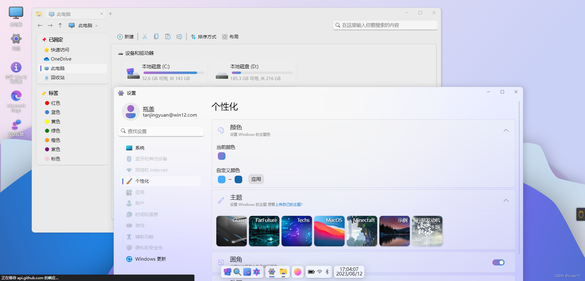Apply the Minecraft theme thumbnail
The image size is (585, 281).
(x=362, y=231)
